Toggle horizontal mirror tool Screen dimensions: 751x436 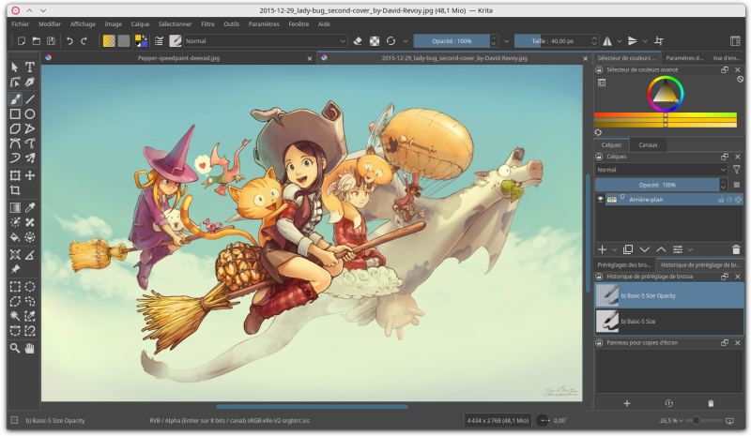tap(607, 41)
